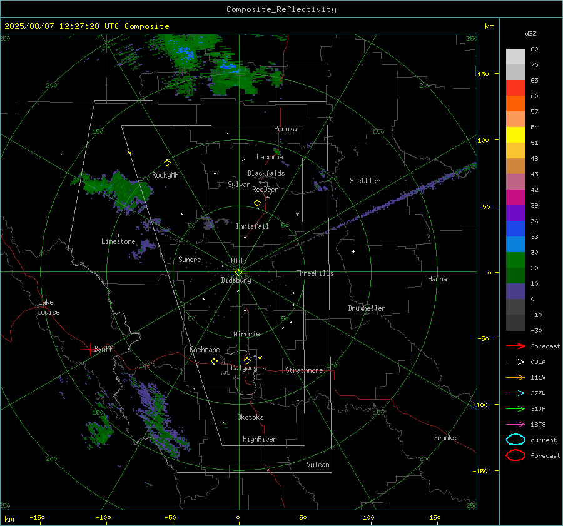Pick the magenta 18TS arrow in legend
The height and width of the screenshot is (526, 563).
515,425
